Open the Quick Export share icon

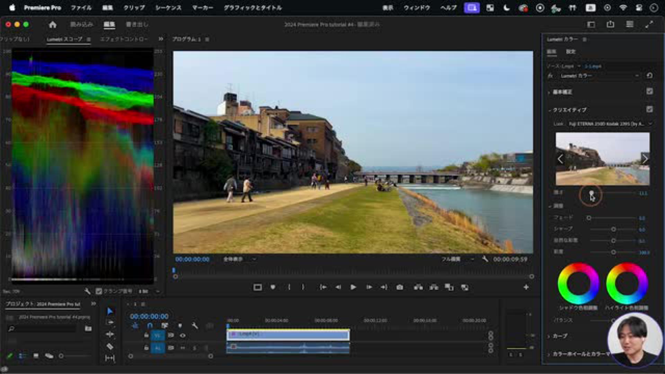click(610, 24)
